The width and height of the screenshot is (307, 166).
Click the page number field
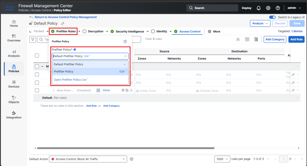[283, 159]
